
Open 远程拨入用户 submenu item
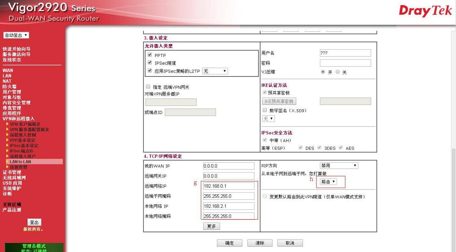coord(23,156)
